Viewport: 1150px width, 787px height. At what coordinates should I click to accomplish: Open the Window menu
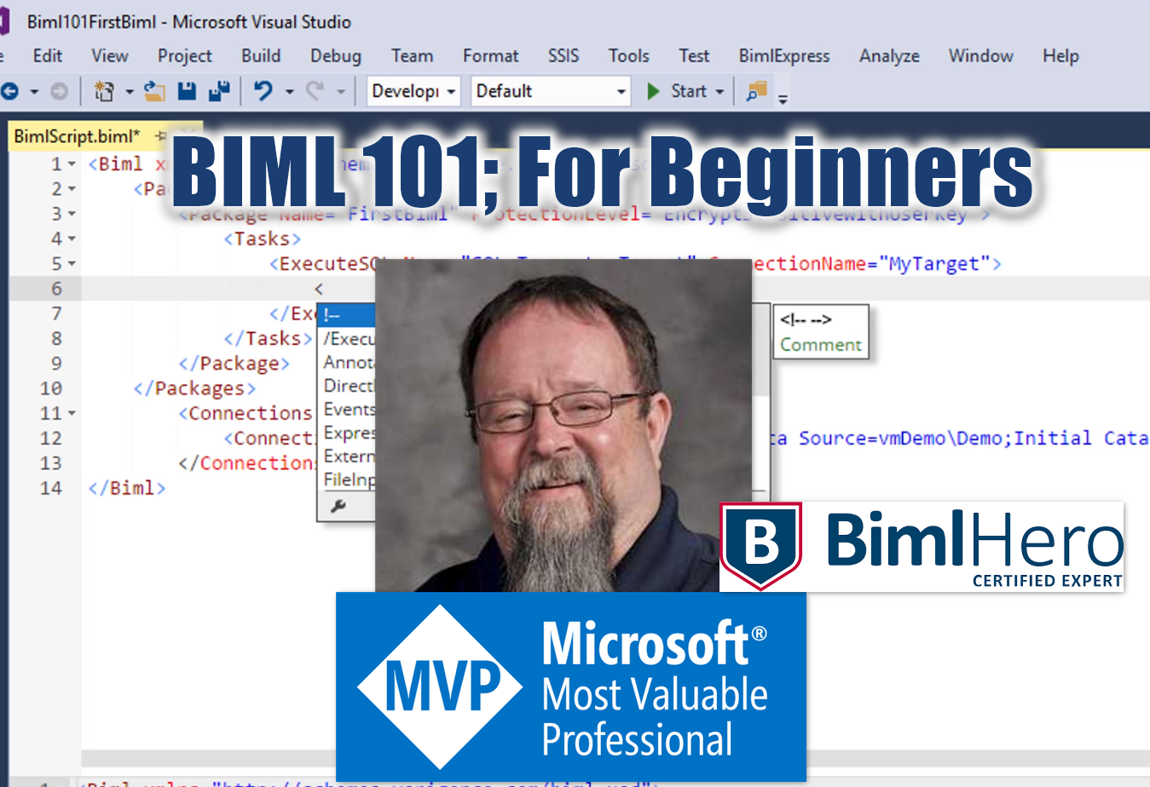(981, 56)
